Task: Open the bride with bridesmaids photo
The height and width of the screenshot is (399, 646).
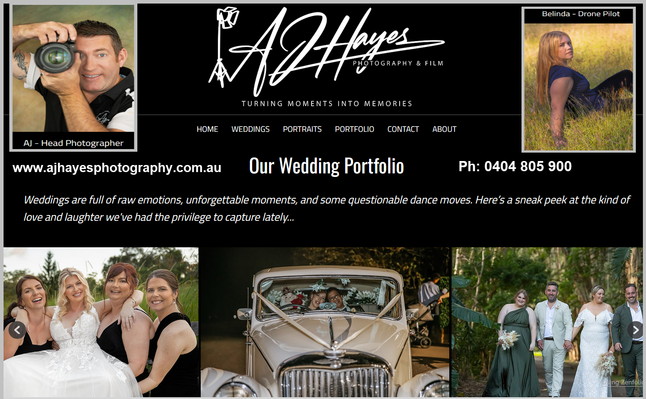Action: [101, 322]
